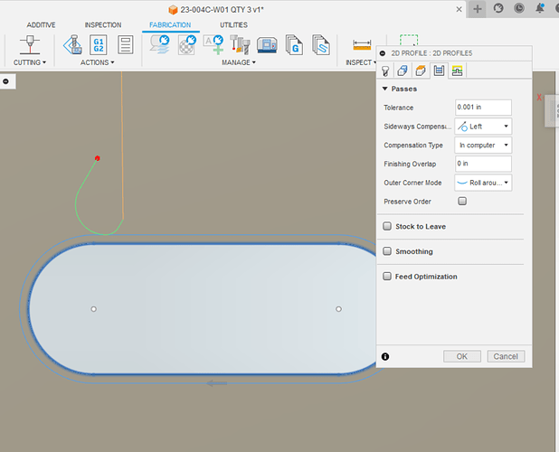Enable the Feed Optimization checkbox

click(x=387, y=276)
